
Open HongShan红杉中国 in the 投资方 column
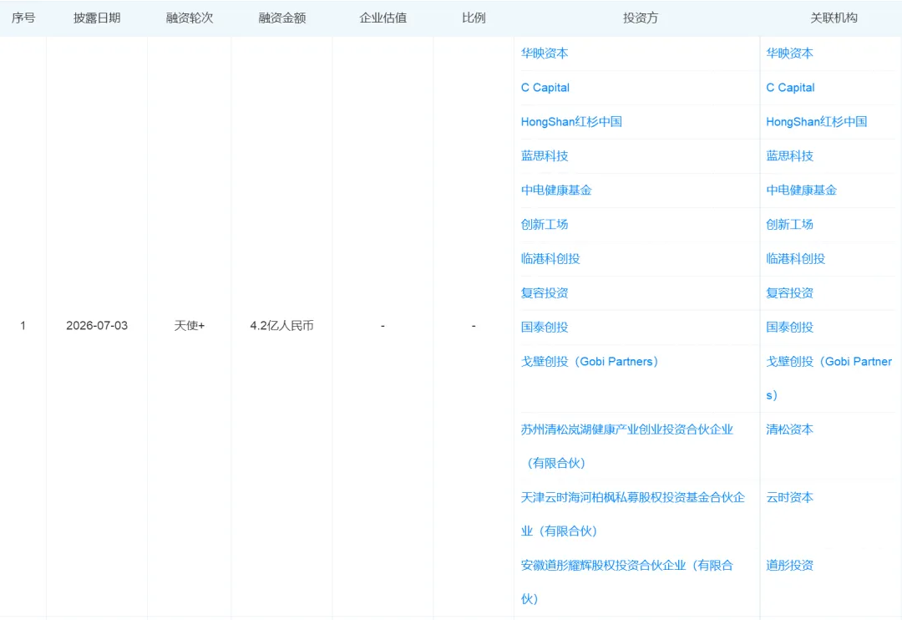coord(571,121)
